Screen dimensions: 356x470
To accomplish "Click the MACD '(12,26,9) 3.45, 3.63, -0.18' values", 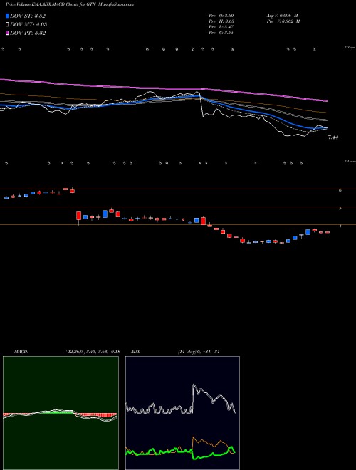I will point(93,352).
